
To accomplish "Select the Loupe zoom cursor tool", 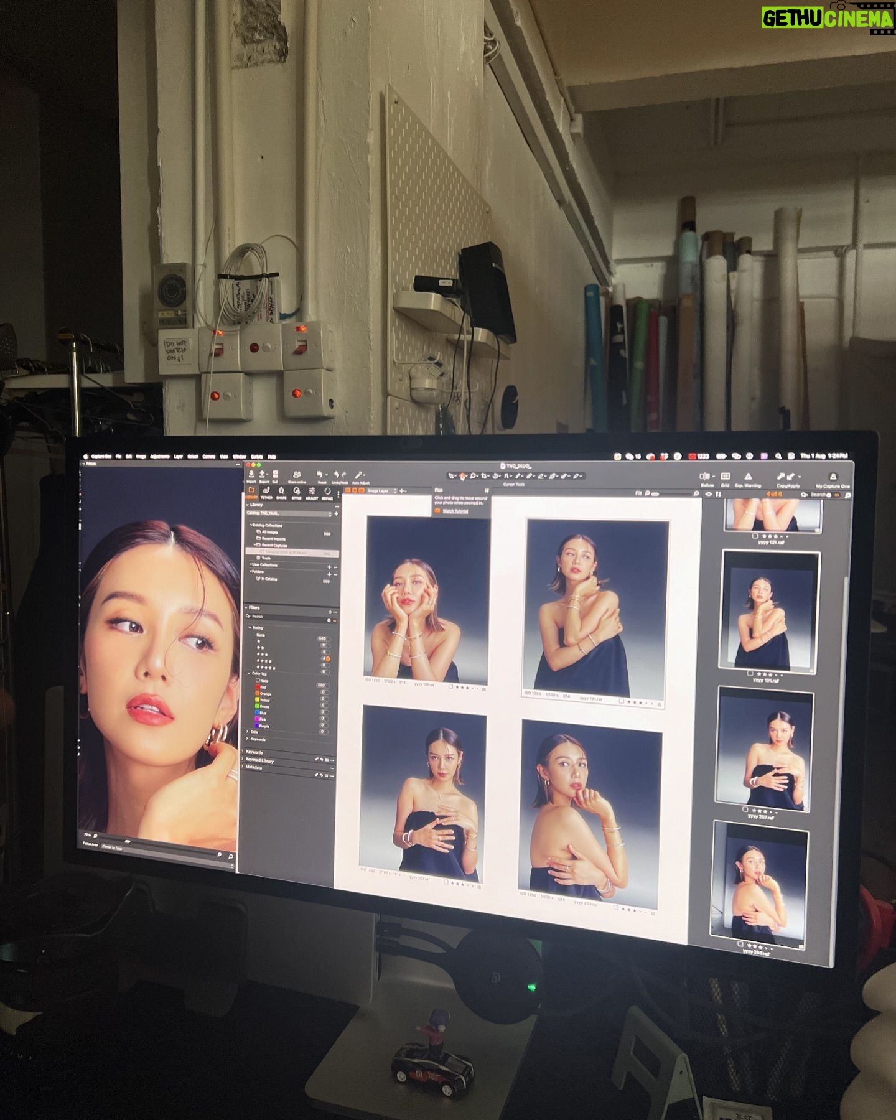I will tap(474, 477).
